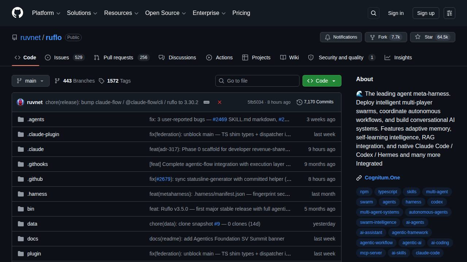Click the ruvnet avatar in the commit row
The width and height of the screenshot is (467, 262).
[x=20, y=102]
